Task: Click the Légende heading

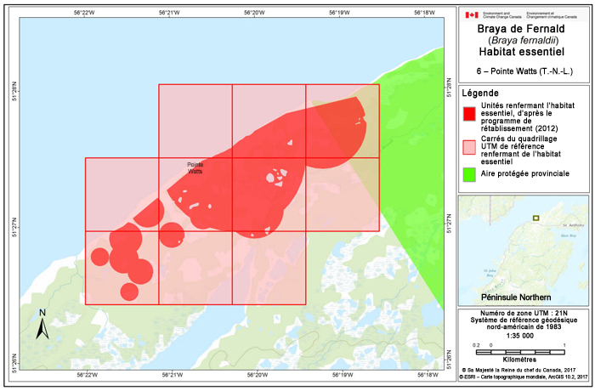Action: (x=483, y=93)
